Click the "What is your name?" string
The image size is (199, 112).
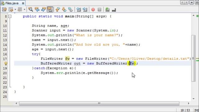click(96, 35)
